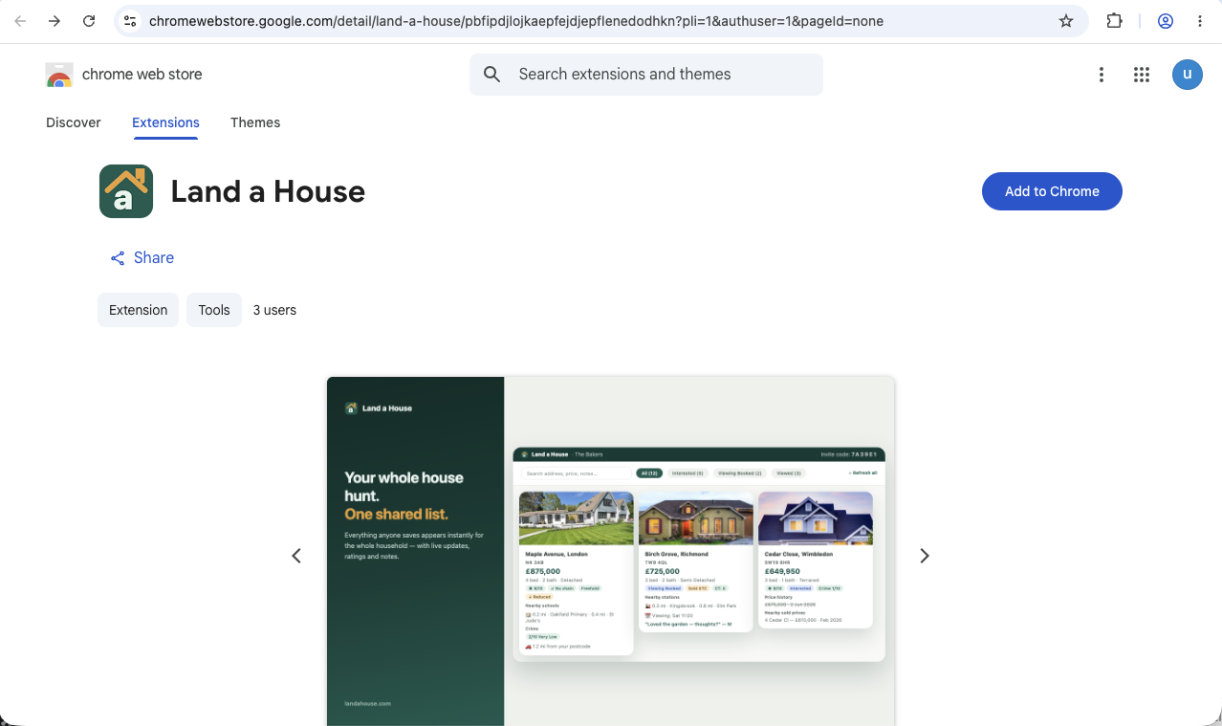Open Chrome profile icon in toolbar
This screenshot has width=1222, height=726.
point(1166,21)
